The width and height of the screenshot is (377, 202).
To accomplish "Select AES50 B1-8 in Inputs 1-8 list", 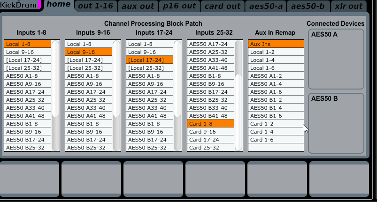I will coord(28,124).
